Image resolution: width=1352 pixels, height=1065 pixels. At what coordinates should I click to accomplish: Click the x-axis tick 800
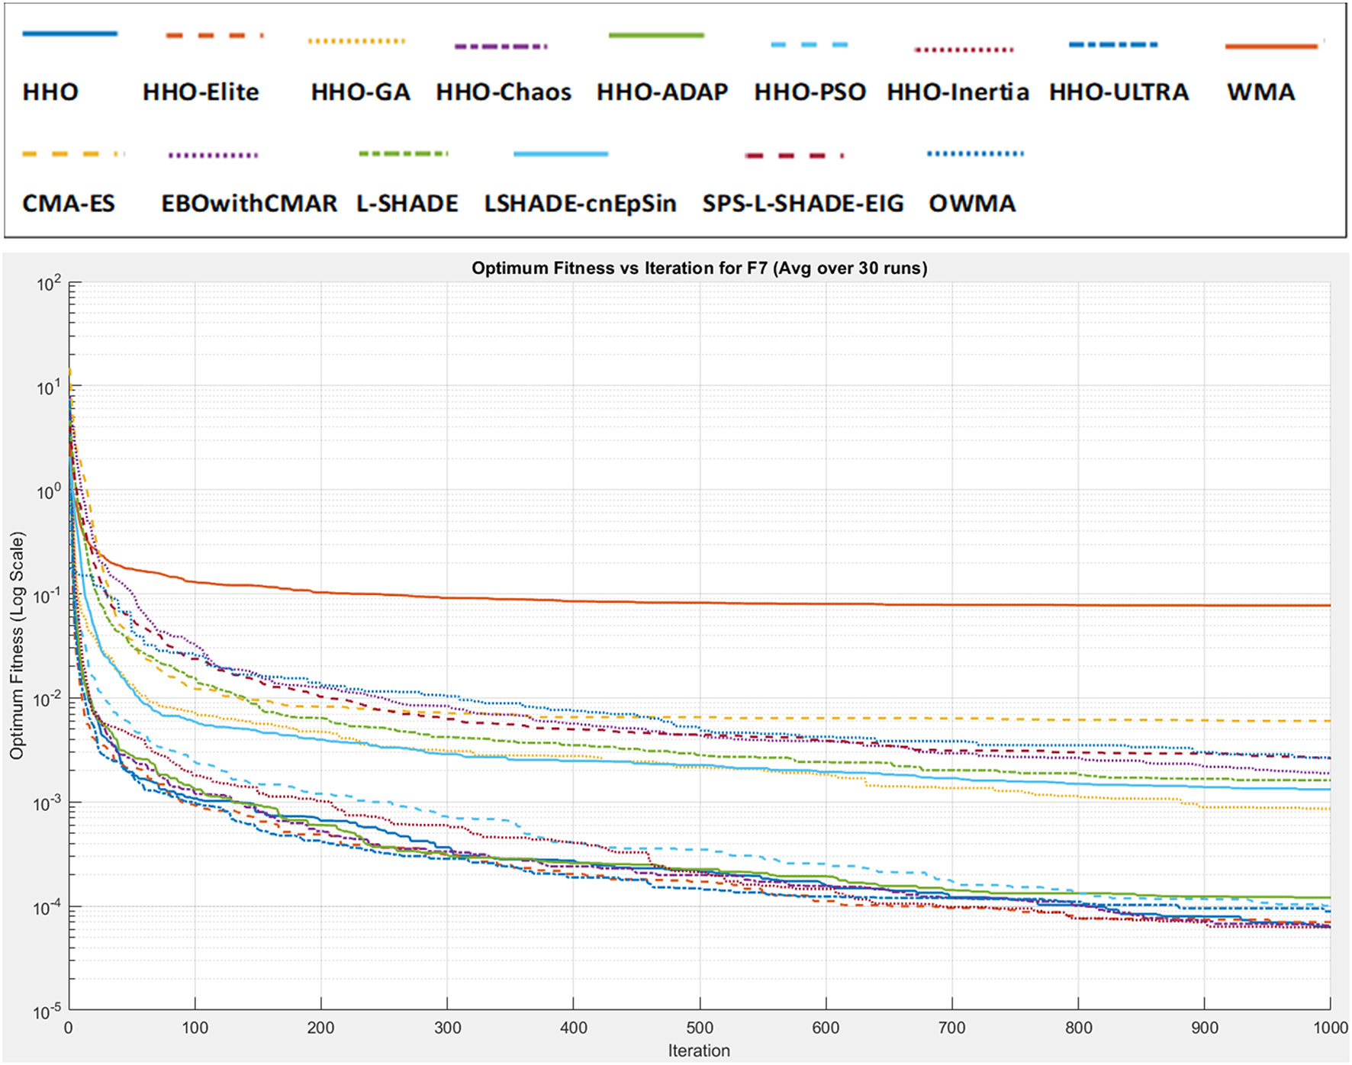click(x=1078, y=1028)
